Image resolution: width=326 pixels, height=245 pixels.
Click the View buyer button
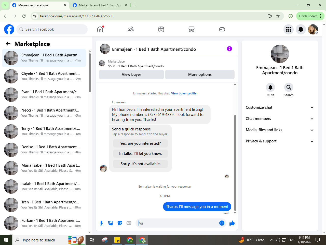pyautogui.click(x=131, y=75)
